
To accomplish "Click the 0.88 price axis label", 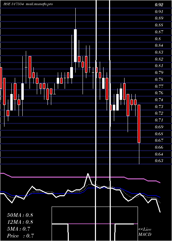I will (x=159, y=25).
